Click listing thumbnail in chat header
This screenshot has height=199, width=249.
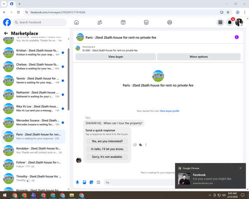click(80, 37)
